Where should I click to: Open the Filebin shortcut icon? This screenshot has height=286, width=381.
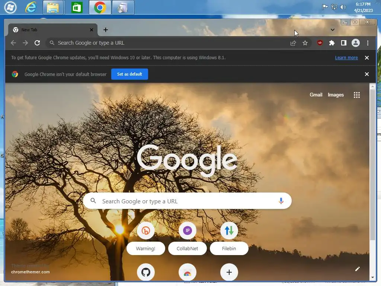pos(229,230)
